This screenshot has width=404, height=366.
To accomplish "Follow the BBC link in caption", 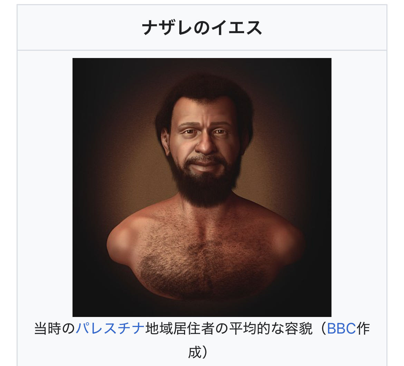I will pyautogui.click(x=341, y=329).
